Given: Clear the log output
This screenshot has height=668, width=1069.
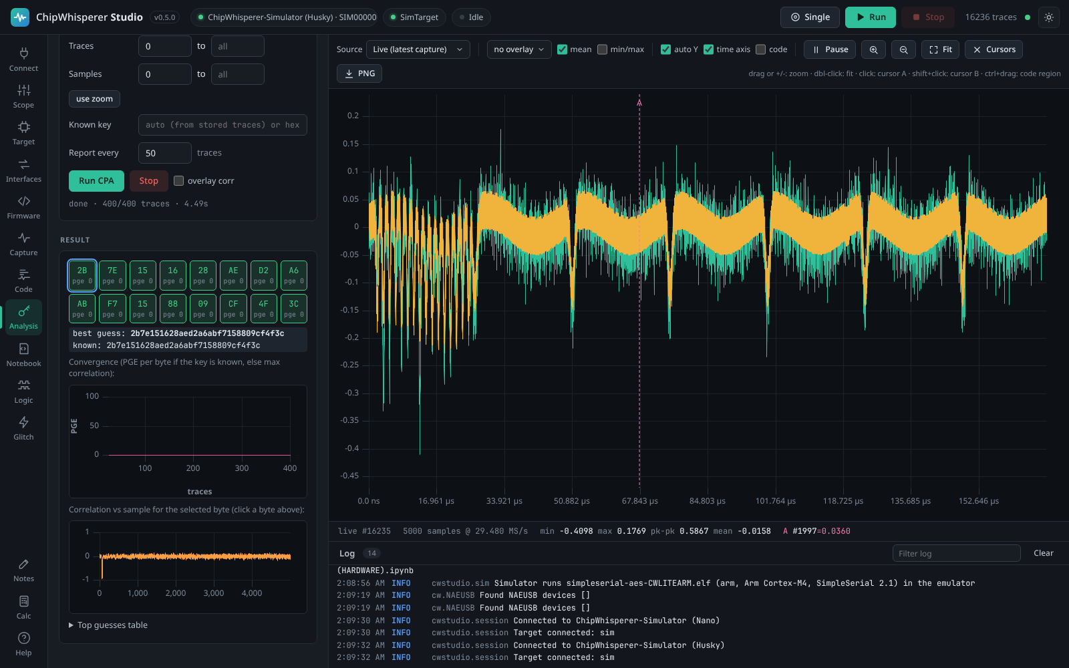Looking at the screenshot, I should tap(1043, 553).
